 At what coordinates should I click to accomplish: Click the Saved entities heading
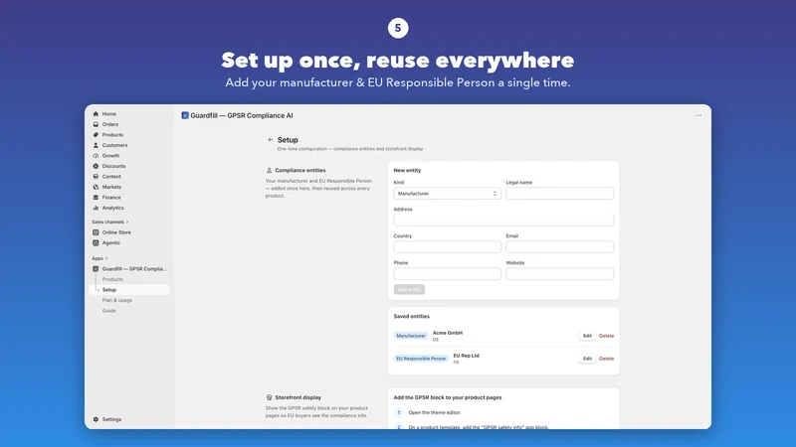(411, 316)
